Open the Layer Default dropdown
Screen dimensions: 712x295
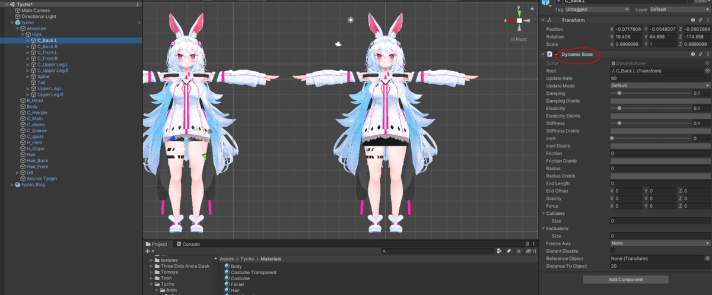tap(679, 9)
